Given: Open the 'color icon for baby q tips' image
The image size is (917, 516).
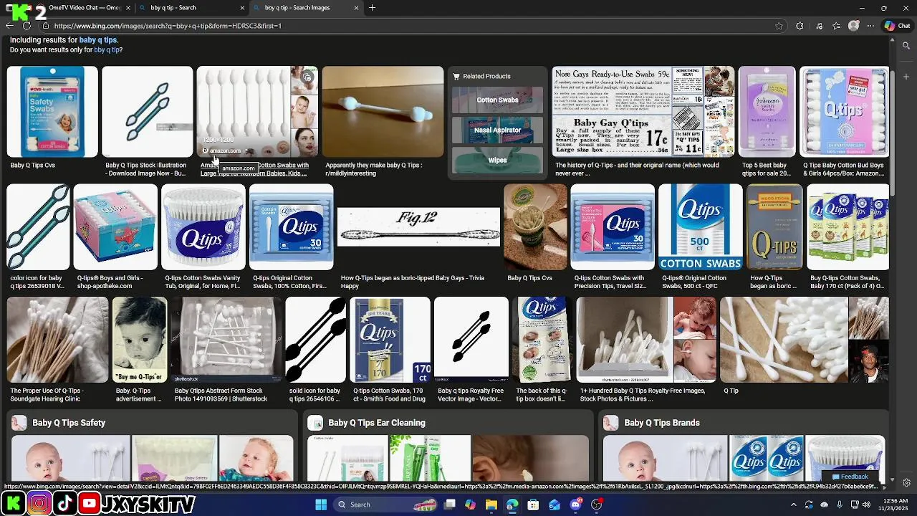Looking at the screenshot, I should [x=38, y=227].
